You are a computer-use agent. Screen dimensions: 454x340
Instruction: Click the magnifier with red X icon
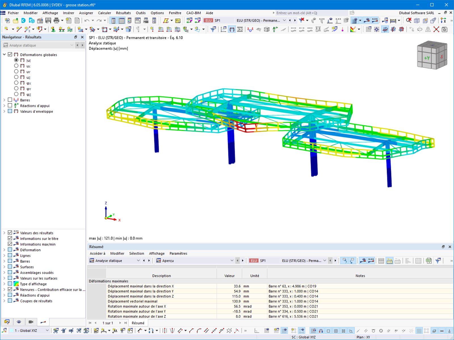point(409,20)
